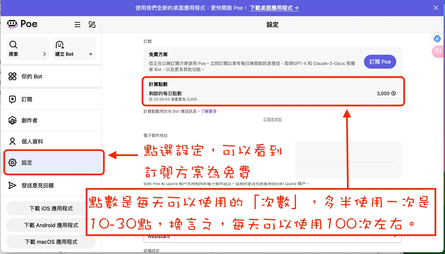The height and width of the screenshot is (254, 445).
Task: Start a new chat with the compose icon
Action: 92,25
